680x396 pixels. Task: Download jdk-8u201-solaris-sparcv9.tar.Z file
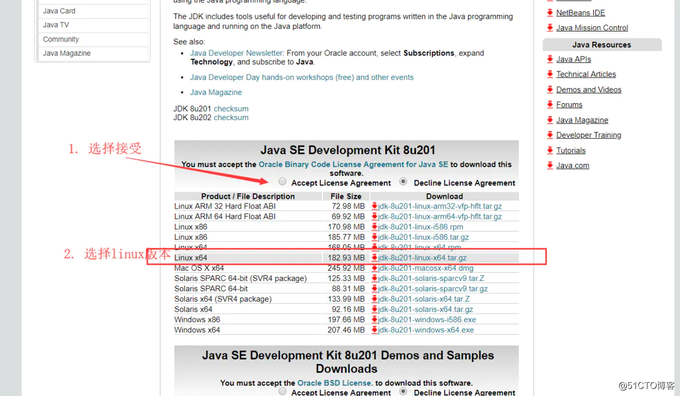click(432, 278)
